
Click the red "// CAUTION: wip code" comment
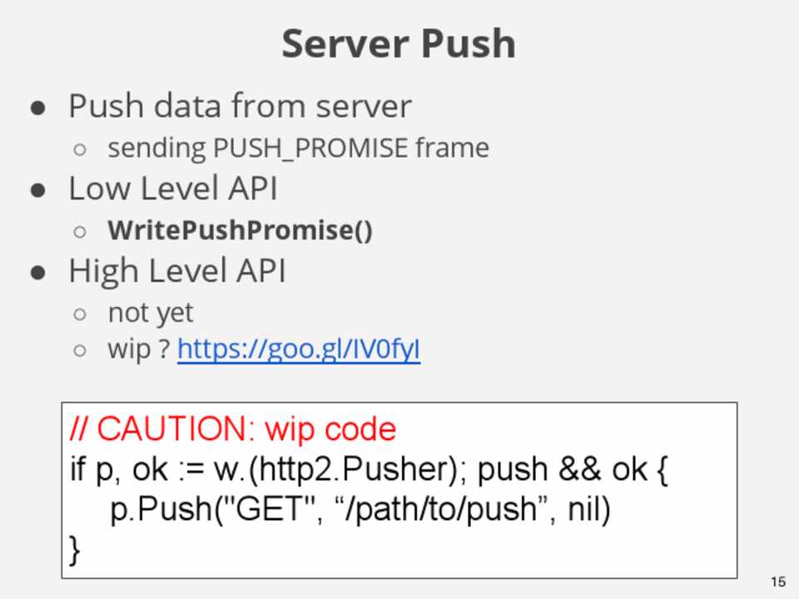coord(233,429)
